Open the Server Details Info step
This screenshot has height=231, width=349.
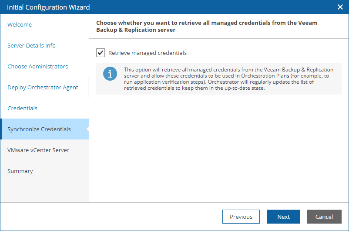pyautogui.click(x=31, y=45)
